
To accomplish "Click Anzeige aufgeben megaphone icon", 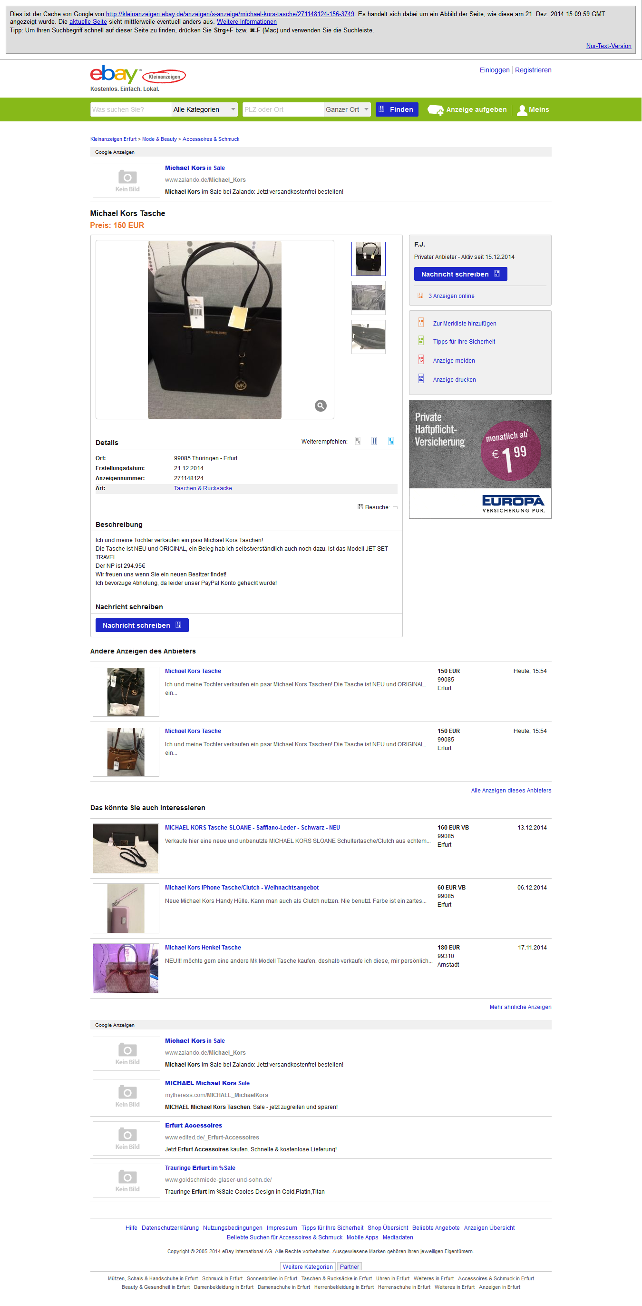I will point(435,109).
